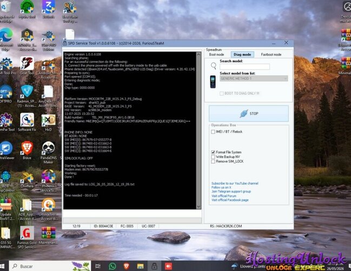This screenshot has height=271, width=351.
Task: Open WhatsApp from the taskbar
Action: click(x=112, y=266)
